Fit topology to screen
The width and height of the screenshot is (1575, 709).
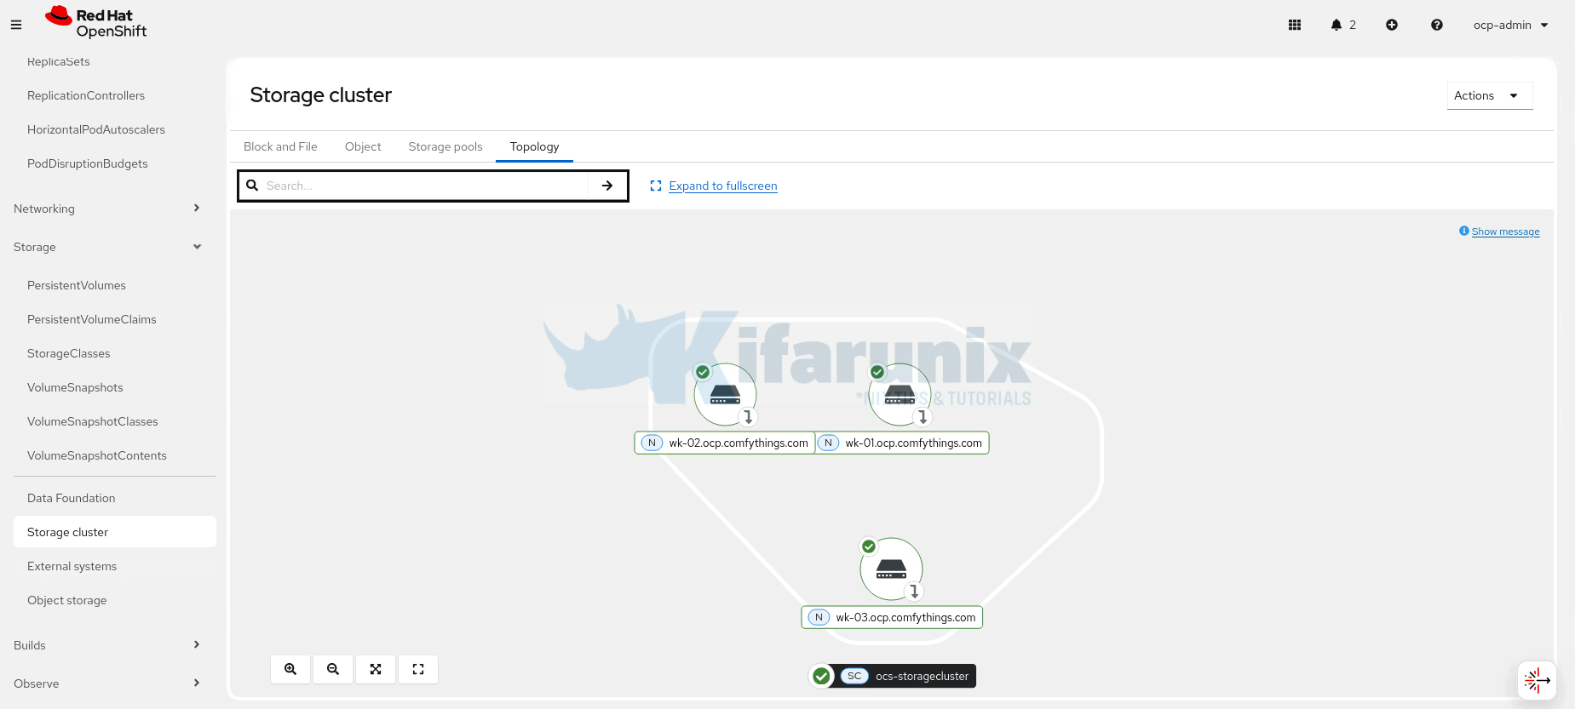click(x=376, y=669)
